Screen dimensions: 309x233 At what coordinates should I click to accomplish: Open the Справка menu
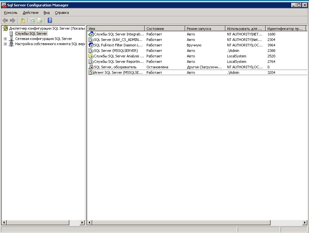pyautogui.click(x=62, y=13)
